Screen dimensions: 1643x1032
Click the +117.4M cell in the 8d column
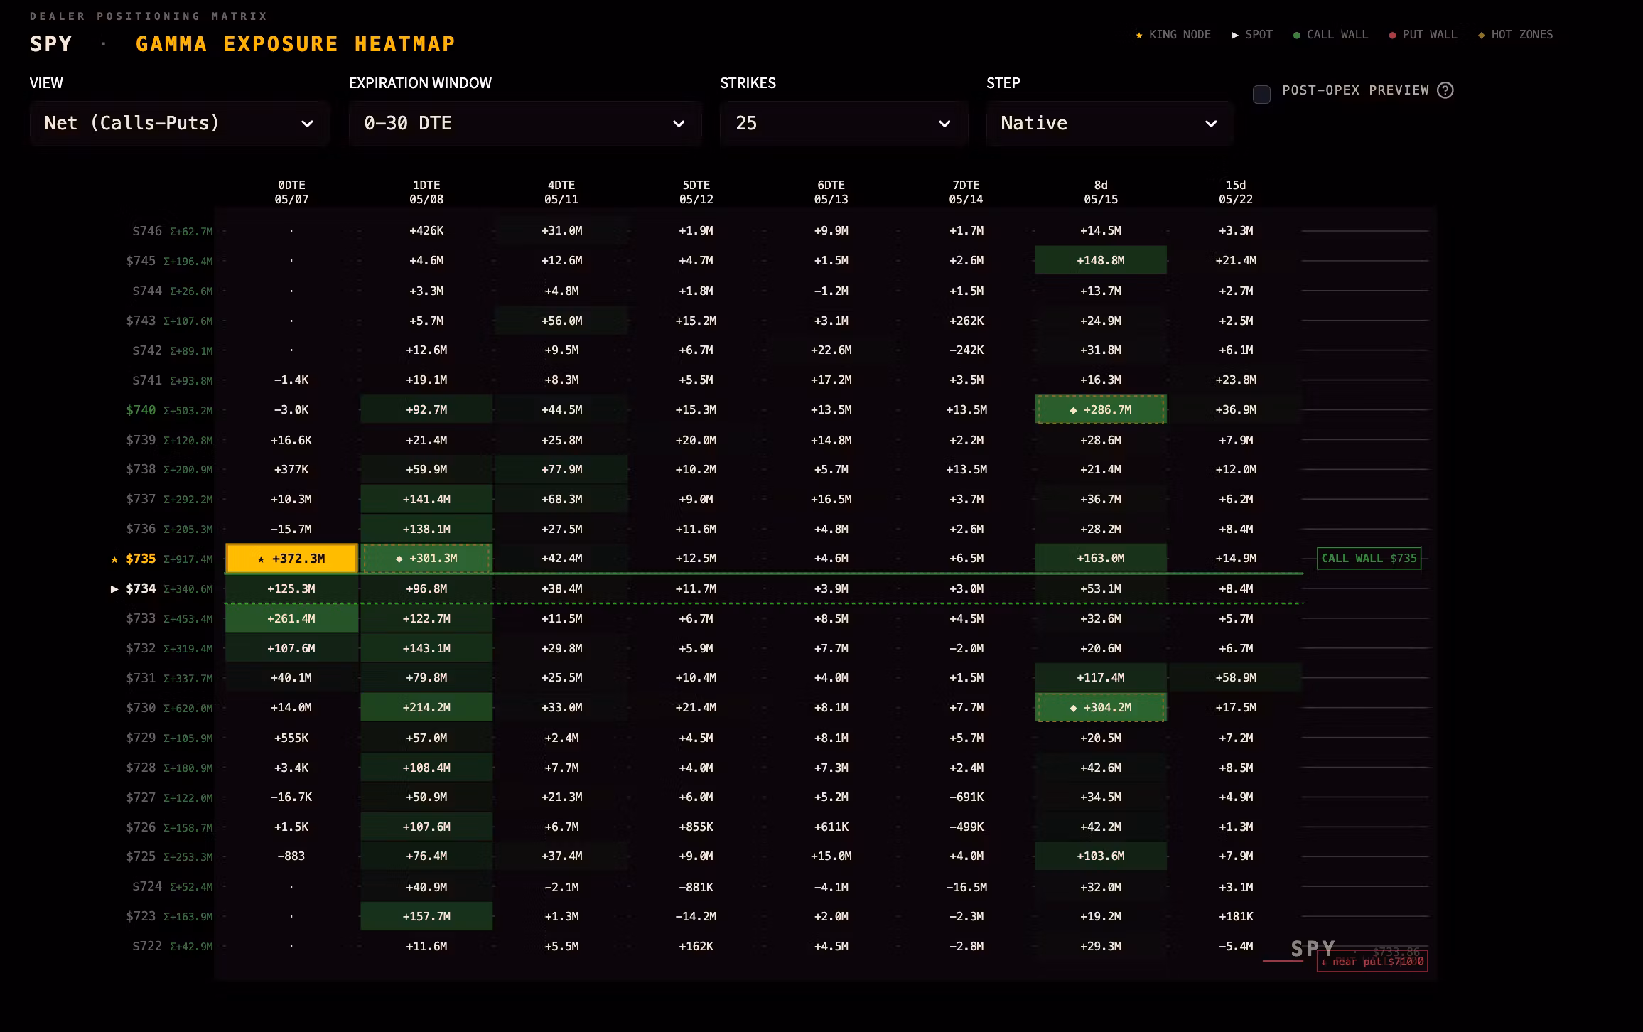point(1101,677)
